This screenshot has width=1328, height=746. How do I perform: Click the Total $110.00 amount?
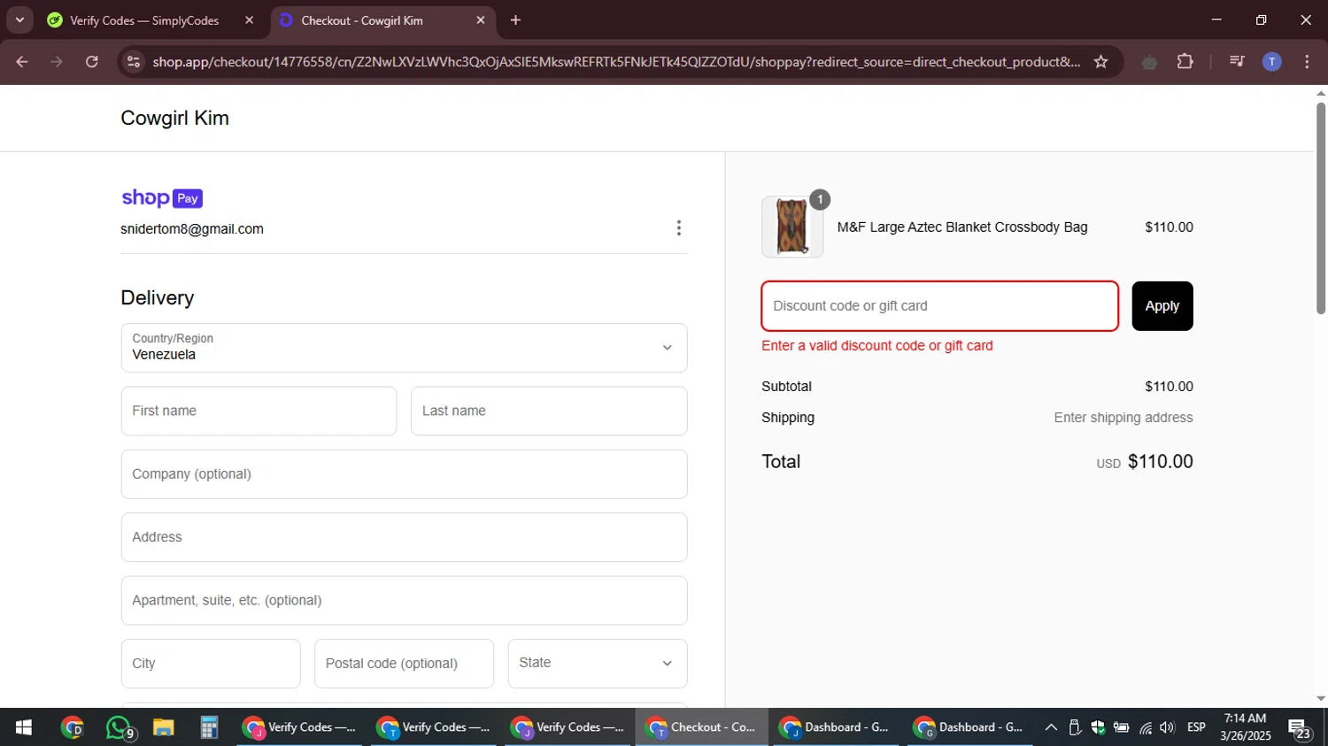(x=1161, y=462)
